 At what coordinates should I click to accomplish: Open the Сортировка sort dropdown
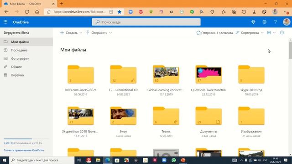(x=250, y=33)
